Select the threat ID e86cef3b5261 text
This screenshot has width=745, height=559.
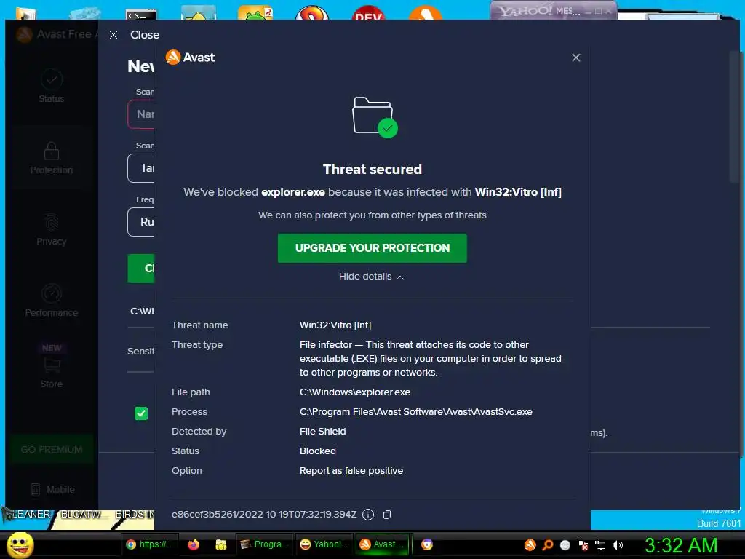point(263,515)
